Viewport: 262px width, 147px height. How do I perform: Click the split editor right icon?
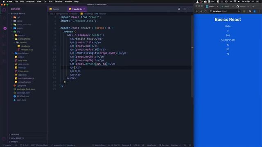[x=184, y=9]
